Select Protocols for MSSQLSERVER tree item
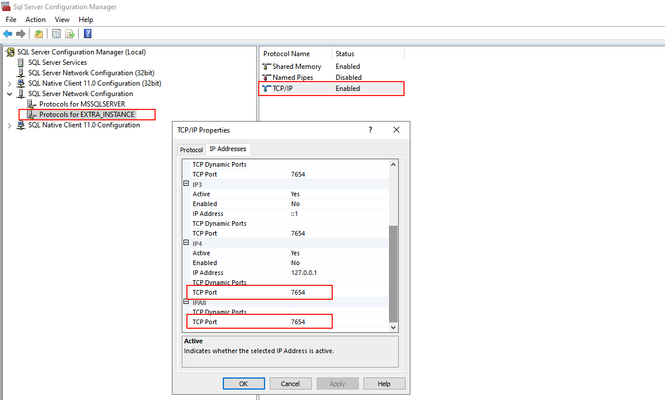Screen dimensions: 665x400 tap(82, 104)
